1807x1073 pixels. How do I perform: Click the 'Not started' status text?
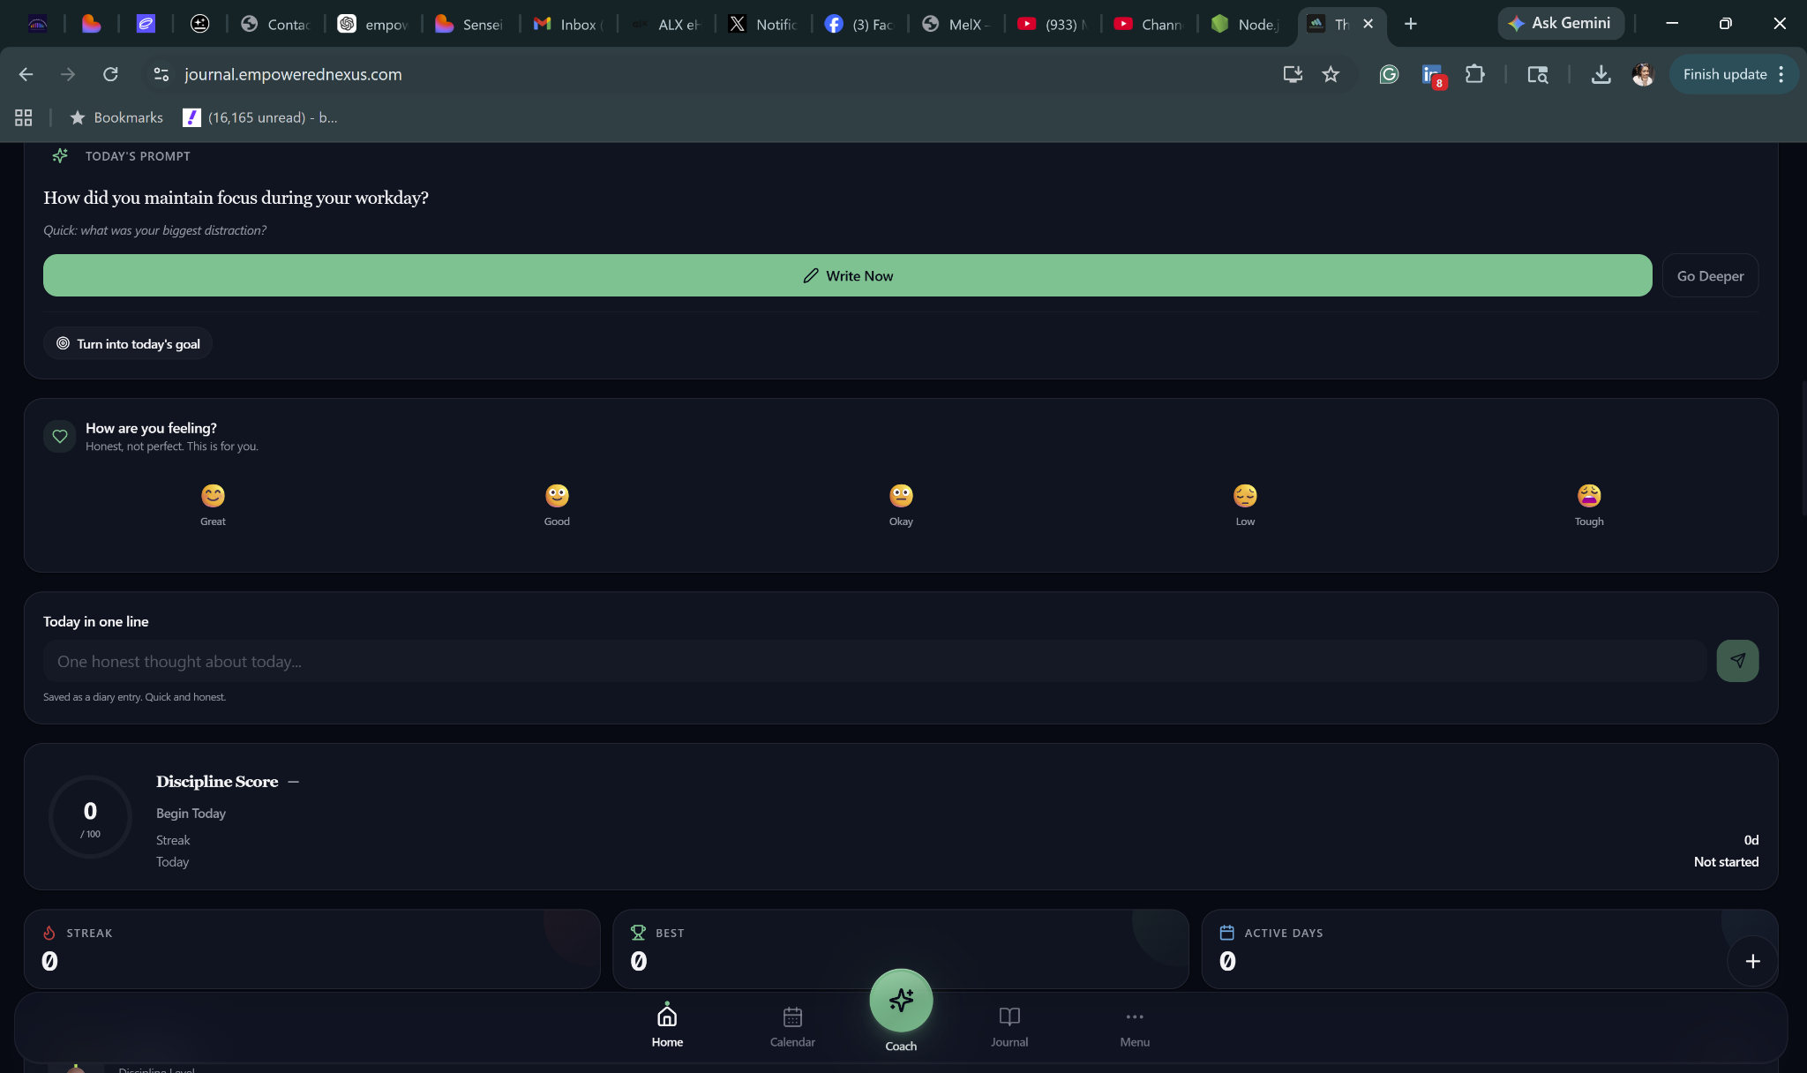click(1726, 861)
